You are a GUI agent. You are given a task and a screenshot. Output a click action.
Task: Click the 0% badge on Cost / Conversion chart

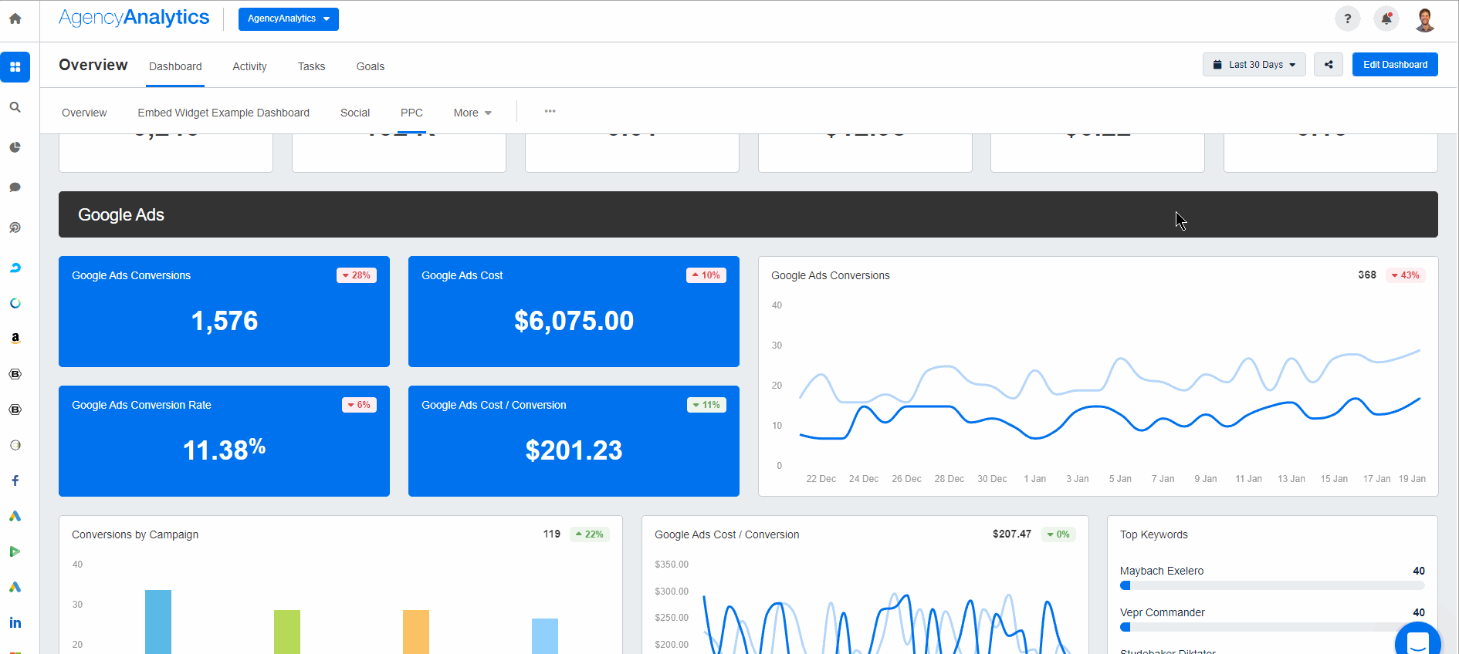1058,534
